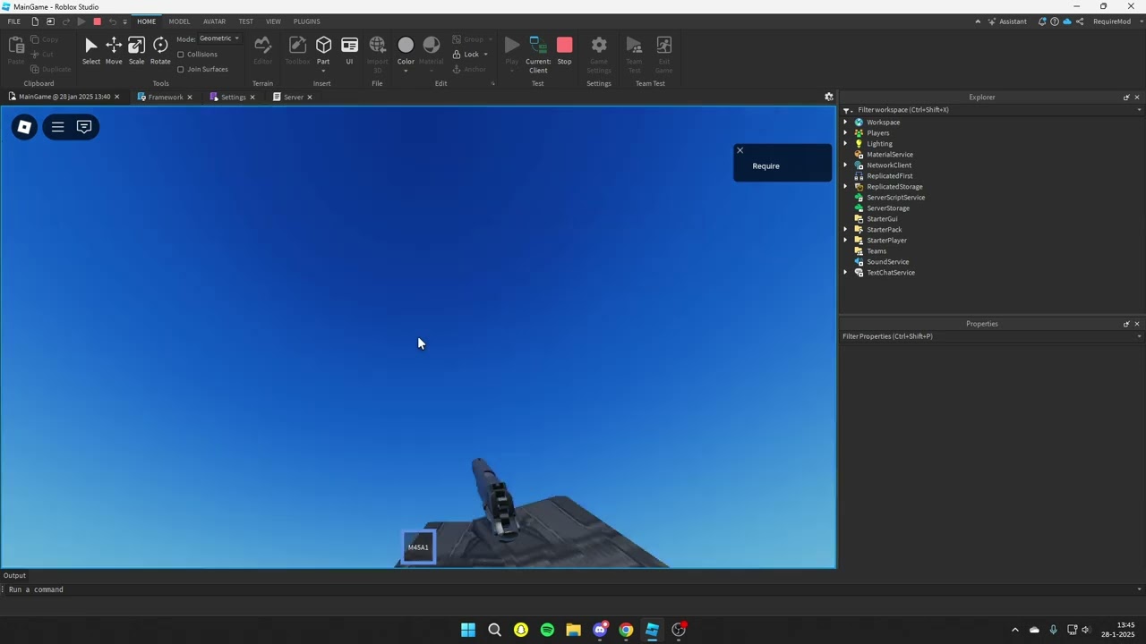Open the in-game chat window

tap(84, 127)
